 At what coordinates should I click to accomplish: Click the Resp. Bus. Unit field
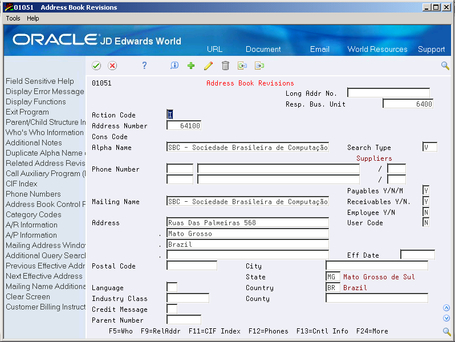tap(408, 104)
